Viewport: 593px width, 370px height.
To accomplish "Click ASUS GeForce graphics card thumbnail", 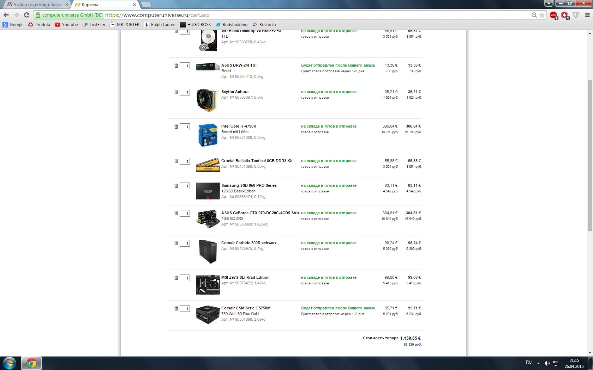I will pyautogui.click(x=208, y=219).
